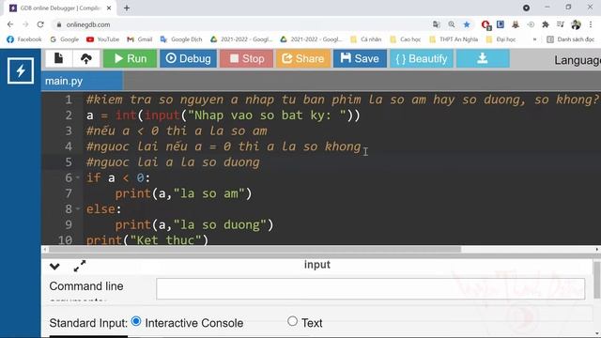The width and height of the screenshot is (601, 338).
Task: Click the New File icon in toolbar
Action: 58,58
